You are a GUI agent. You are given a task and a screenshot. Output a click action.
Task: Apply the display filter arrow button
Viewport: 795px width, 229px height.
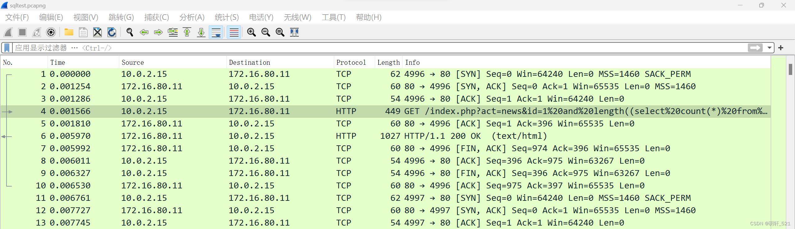pos(755,48)
